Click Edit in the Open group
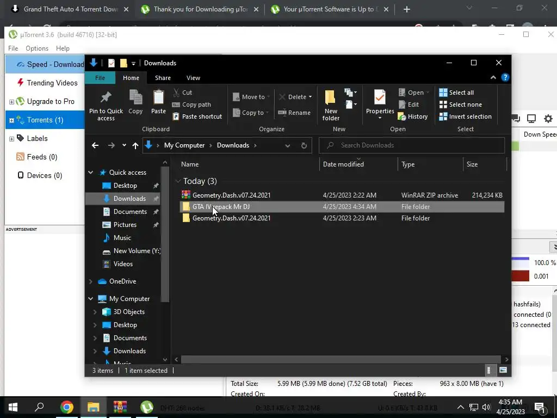The image size is (557, 418). [x=409, y=104]
